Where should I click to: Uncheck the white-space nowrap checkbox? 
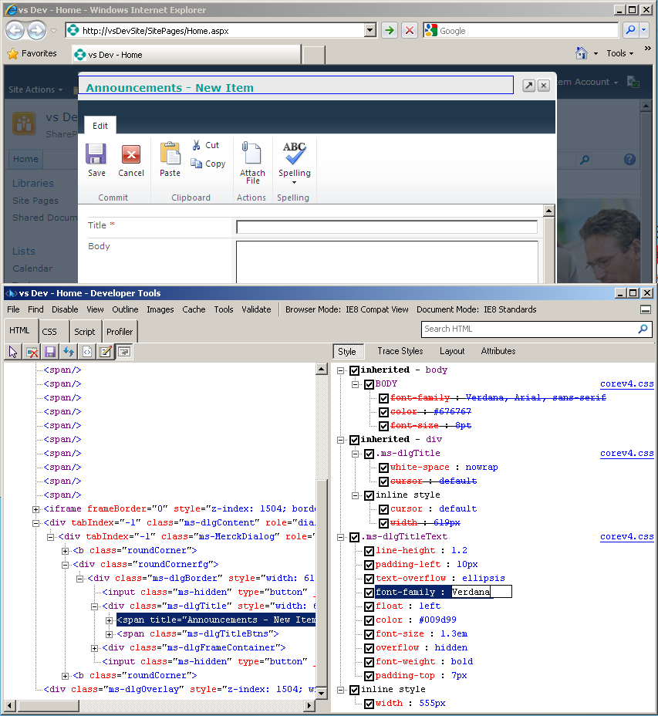tap(383, 468)
